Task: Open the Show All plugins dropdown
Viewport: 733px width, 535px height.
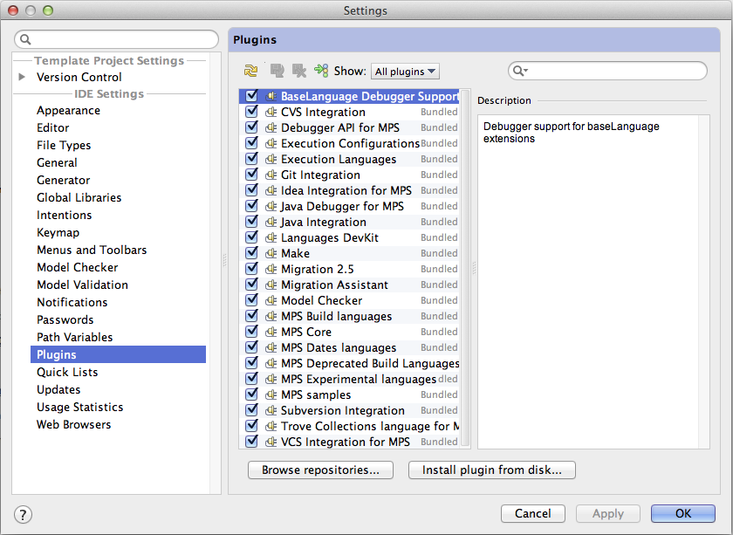Action: click(405, 72)
